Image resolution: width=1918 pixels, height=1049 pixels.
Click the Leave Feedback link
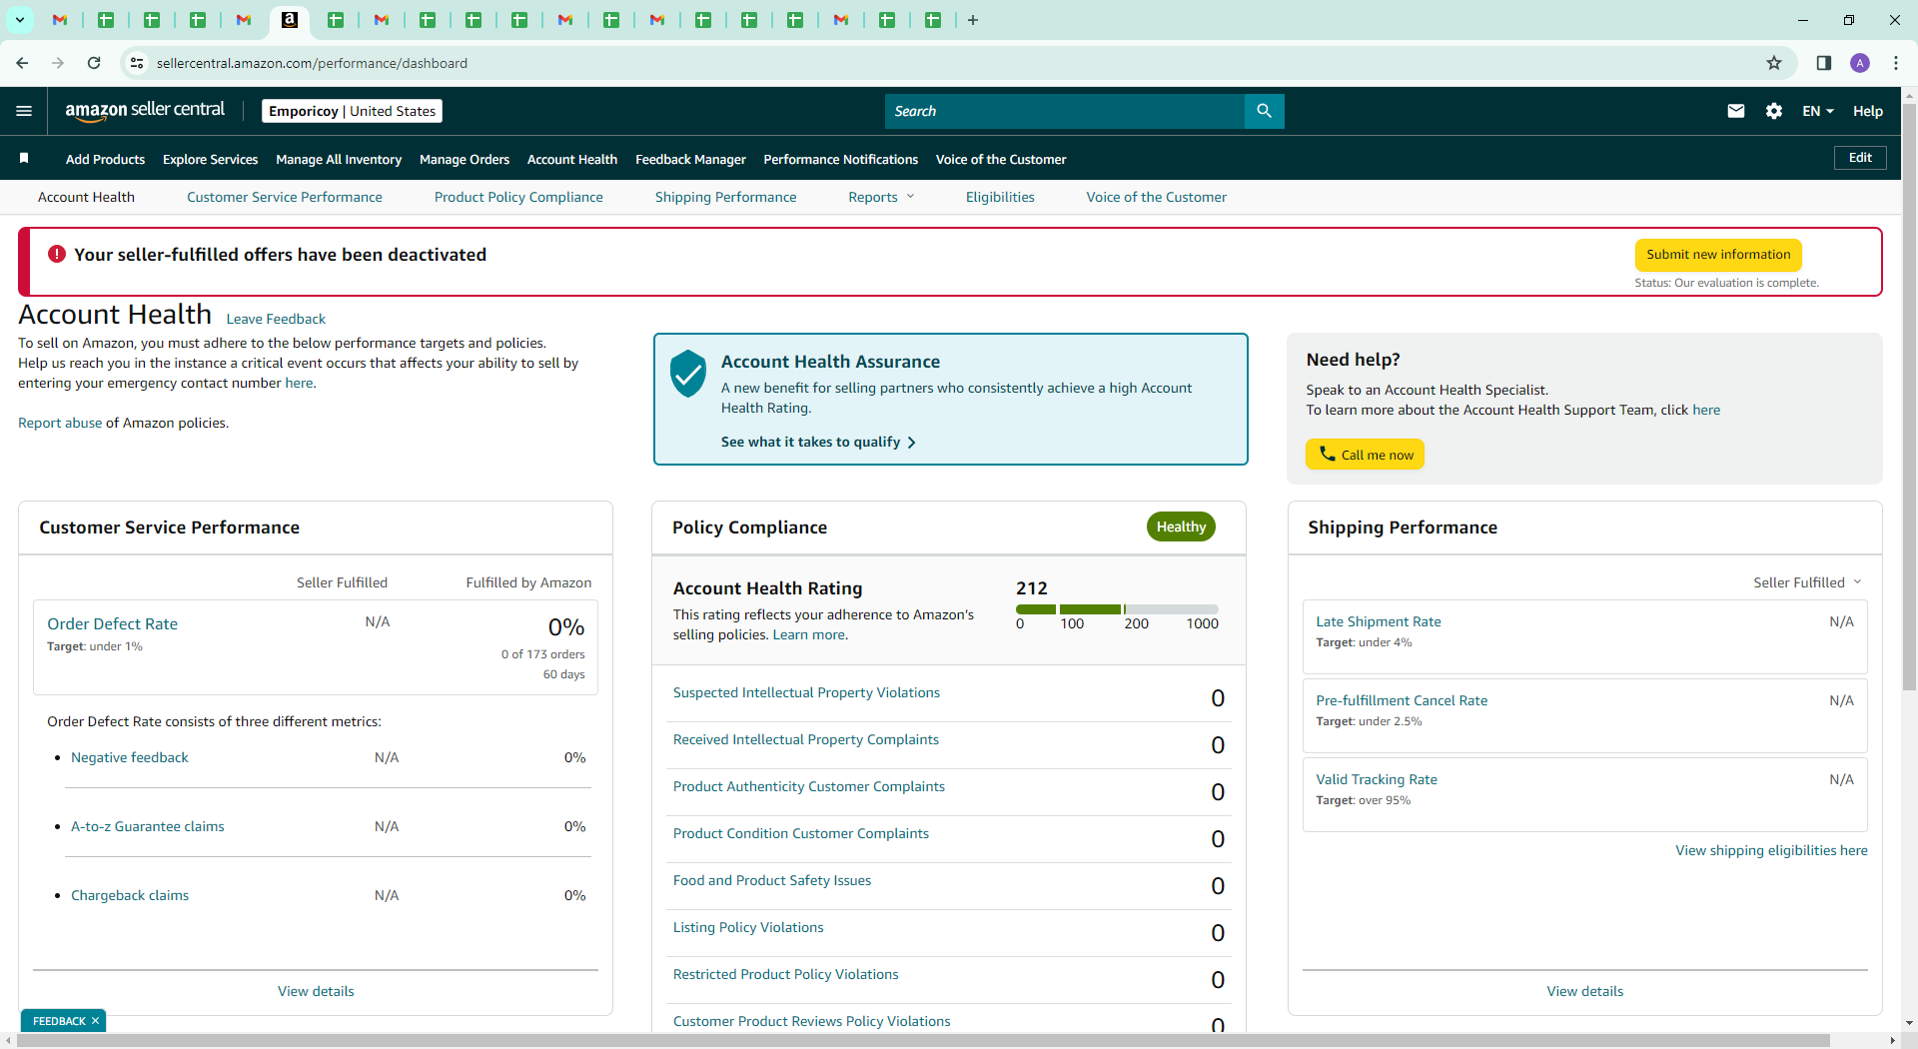tap(276, 319)
